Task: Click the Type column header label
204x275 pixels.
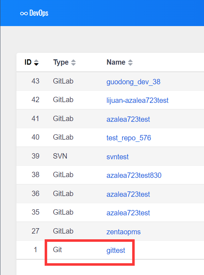Action: [x=61, y=62]
